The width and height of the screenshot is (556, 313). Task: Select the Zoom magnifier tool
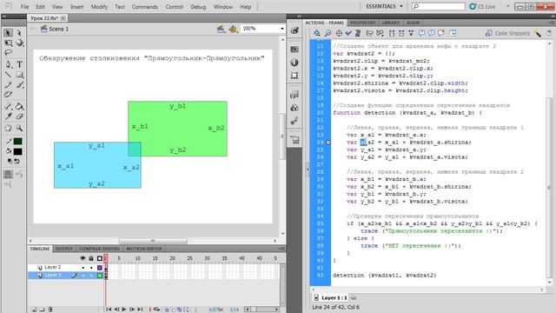tap(19, 128)
